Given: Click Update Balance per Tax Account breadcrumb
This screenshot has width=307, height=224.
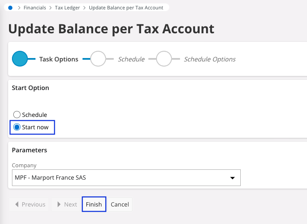Looking at the screenshot, I should (126, 8).
